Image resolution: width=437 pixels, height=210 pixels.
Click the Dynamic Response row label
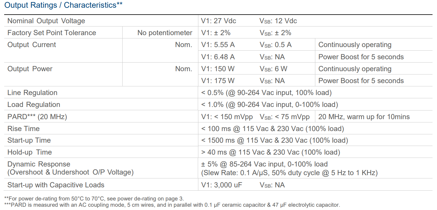coord(39,164)
